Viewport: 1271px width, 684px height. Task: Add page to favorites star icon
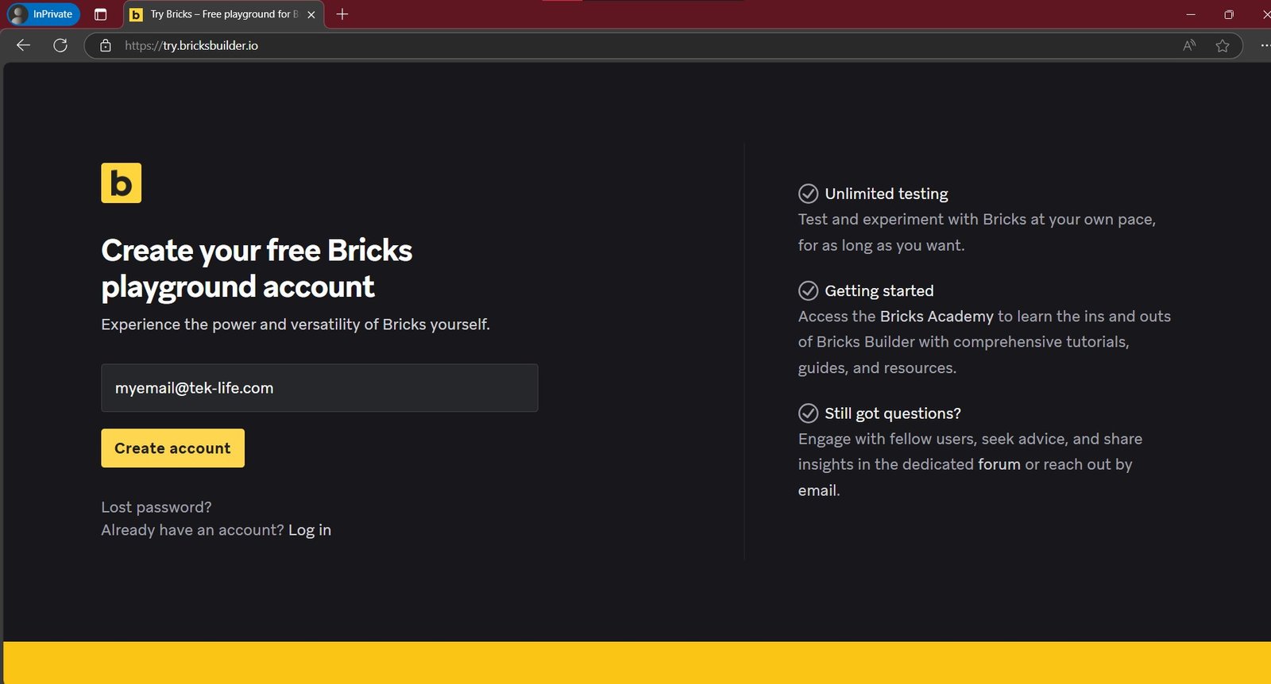(1223, 45)
